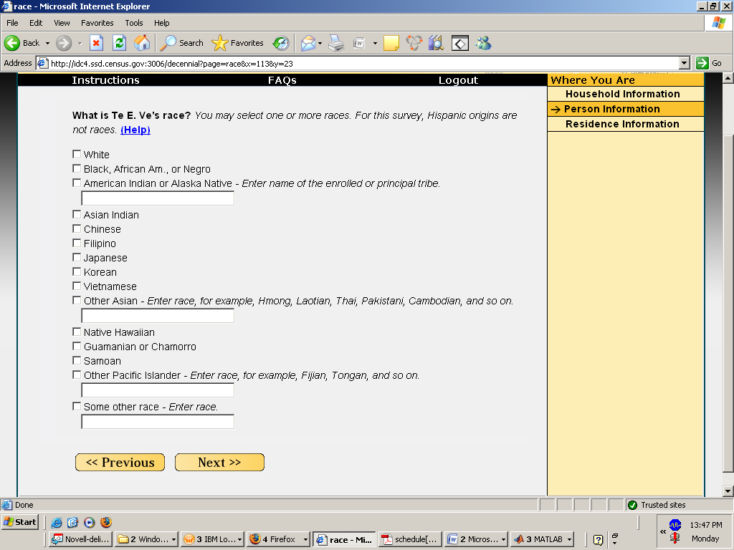The image size is (734, 550).
Task: Expand the Back button history dropdown
Action: point(47,43)
